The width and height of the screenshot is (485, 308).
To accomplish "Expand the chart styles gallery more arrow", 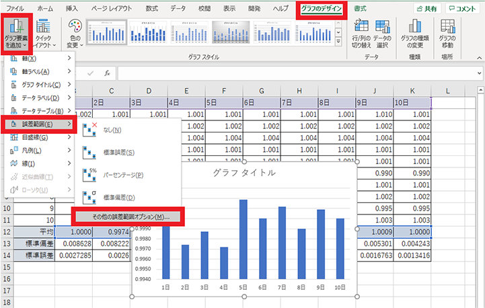I will click(x=338, y=41).
